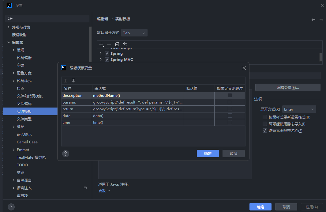Toggle skip-if-defined for return row
This screenshot has width=326, height=212.
230,109
